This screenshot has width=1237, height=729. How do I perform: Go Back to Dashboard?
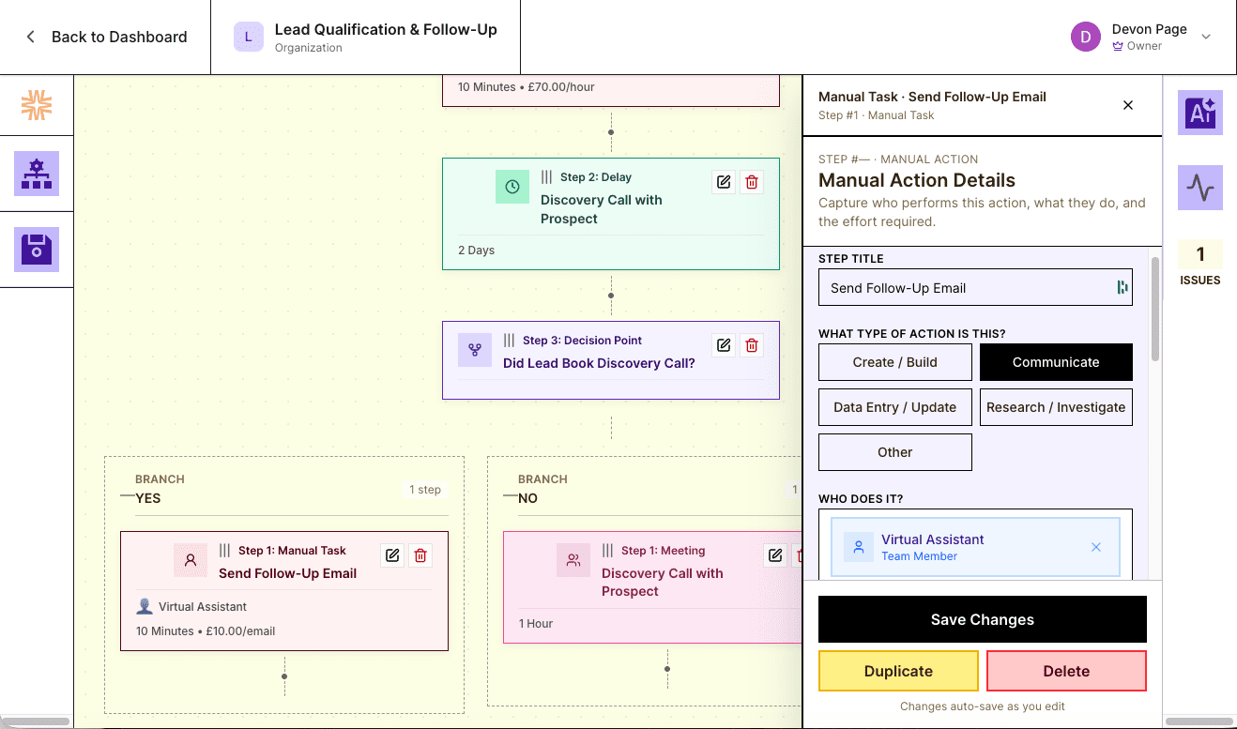pyautogui.click(x=105, y=37)
